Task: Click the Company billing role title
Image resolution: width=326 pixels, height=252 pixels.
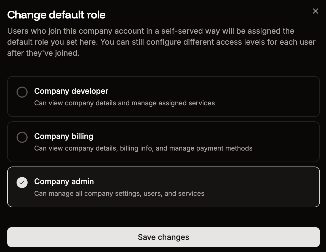Action: point(63,136)
